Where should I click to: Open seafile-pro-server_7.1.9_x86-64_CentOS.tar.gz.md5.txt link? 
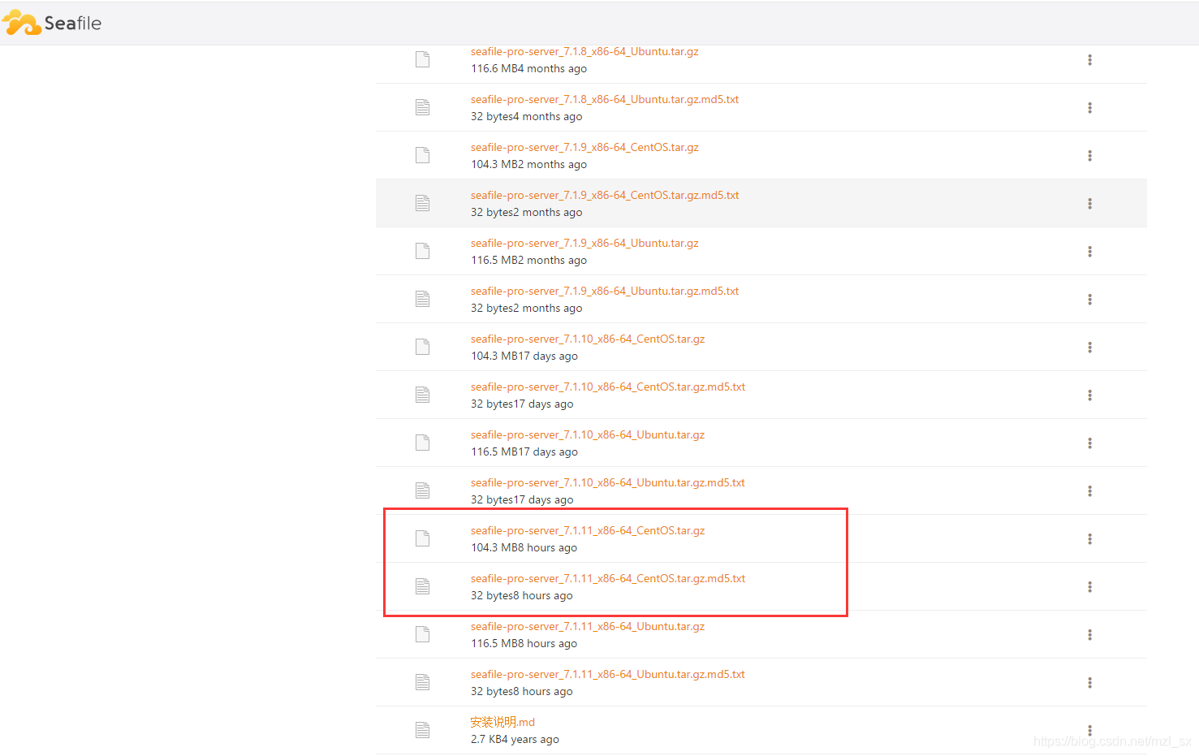[605, 195]
